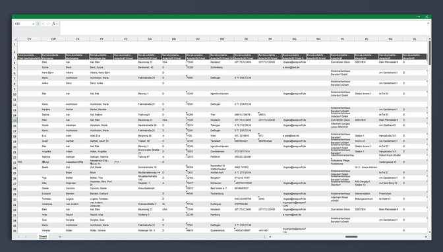Click the previous sheet navigation arrow
Image resolution: width=443 pixels, height=252 pixels.
(x=19, y=237)
